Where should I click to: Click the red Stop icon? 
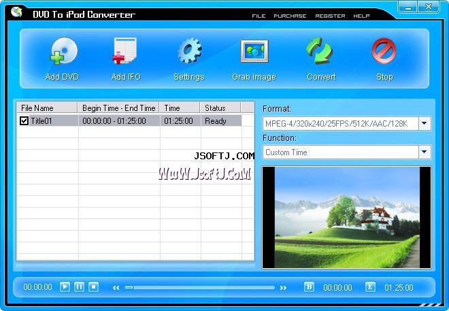384,50
